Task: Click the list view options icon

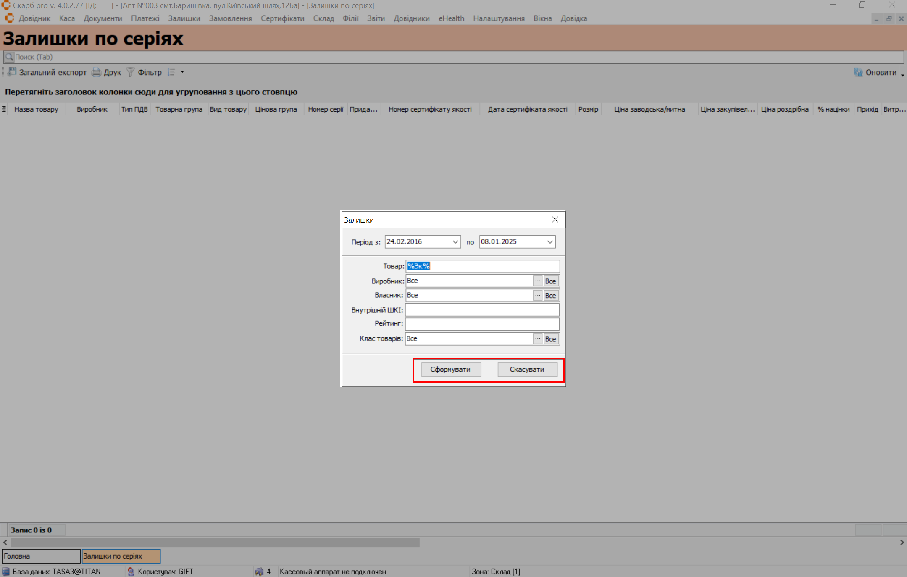Action: [x=171, y=72]
